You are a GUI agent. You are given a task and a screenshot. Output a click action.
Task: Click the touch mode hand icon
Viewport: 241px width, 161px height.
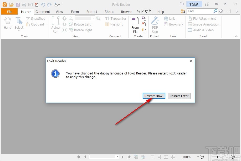[56, 5]
